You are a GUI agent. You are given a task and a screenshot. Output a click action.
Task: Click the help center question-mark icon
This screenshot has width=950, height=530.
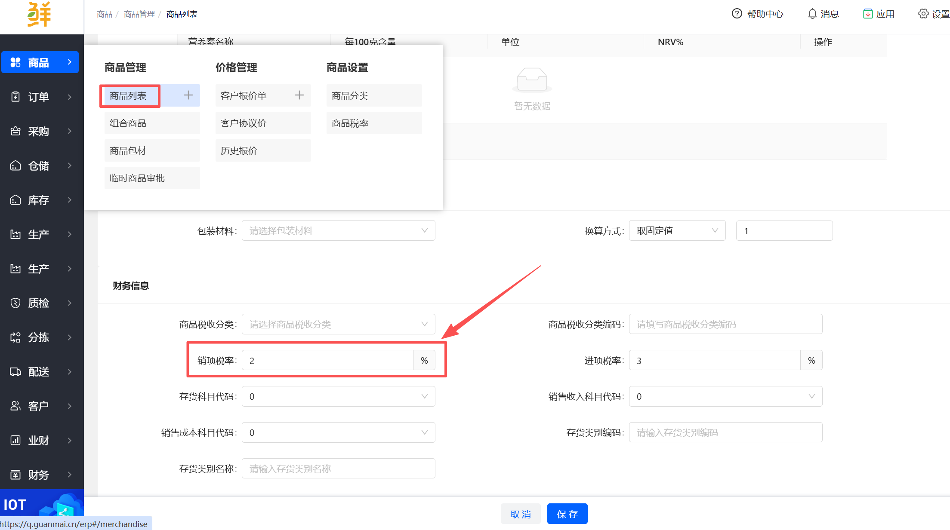point(737,14)
